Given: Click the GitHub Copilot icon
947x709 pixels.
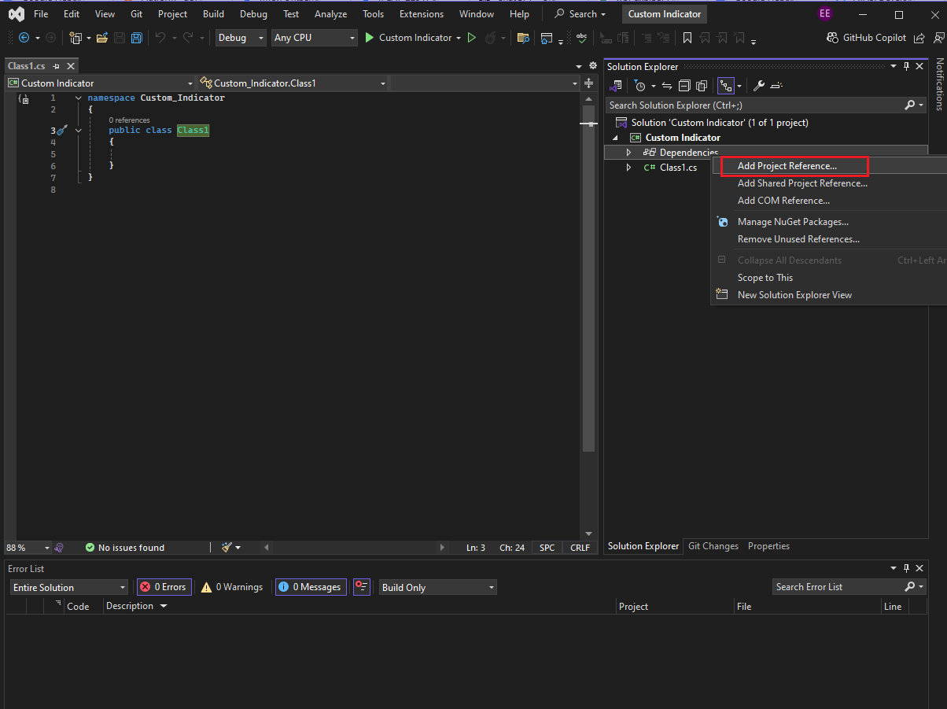Looking at the screenshot, I should click(833, 38).
